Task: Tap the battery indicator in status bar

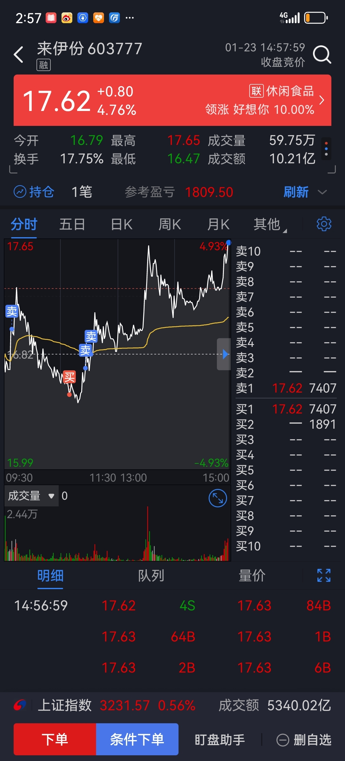Action: click(316, 18)
